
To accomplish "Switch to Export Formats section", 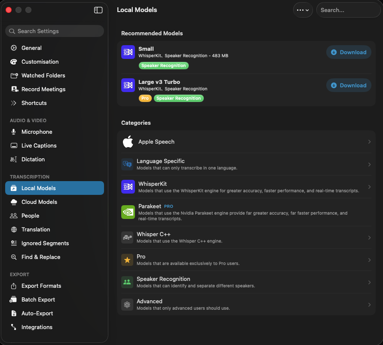I will tap(55, 286).
